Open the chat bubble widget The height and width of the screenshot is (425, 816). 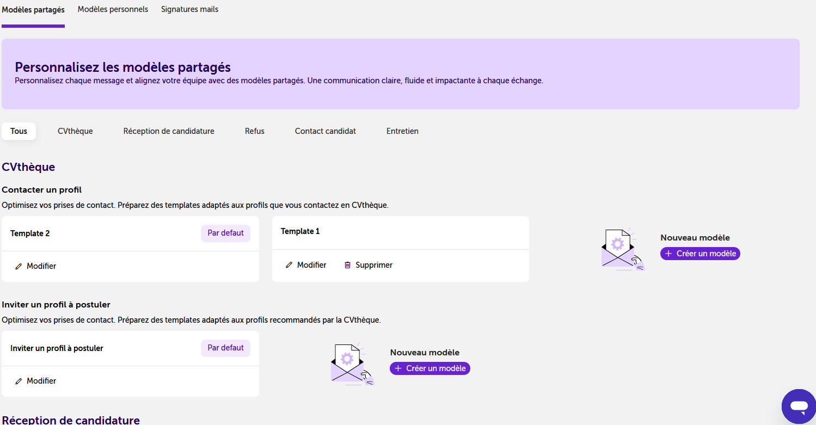[799, 406]
